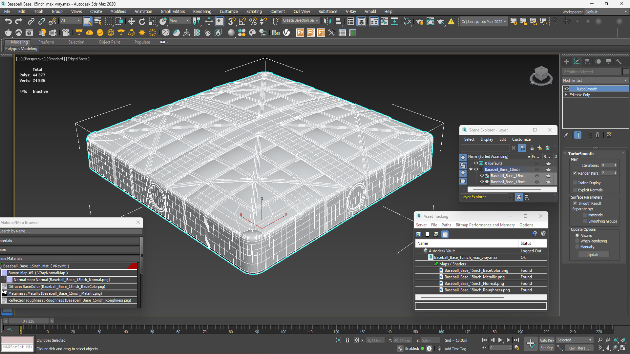Collapse Baseball_Base_15inch layer tree

(x=471, y=169)
